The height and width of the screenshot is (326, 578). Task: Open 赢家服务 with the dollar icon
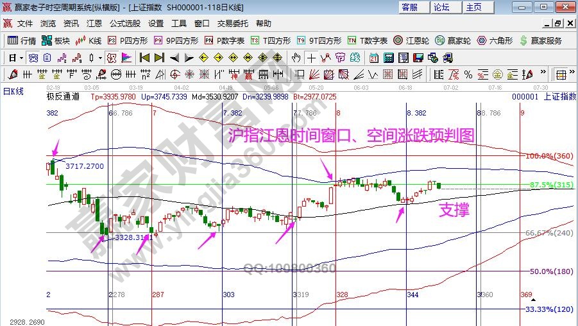click(x=541, y=40)
